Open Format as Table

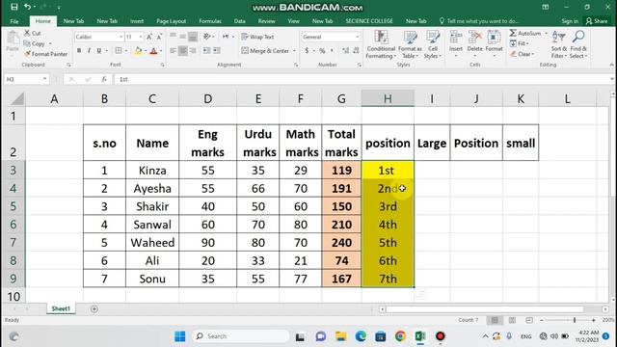[x=410, y=44]
